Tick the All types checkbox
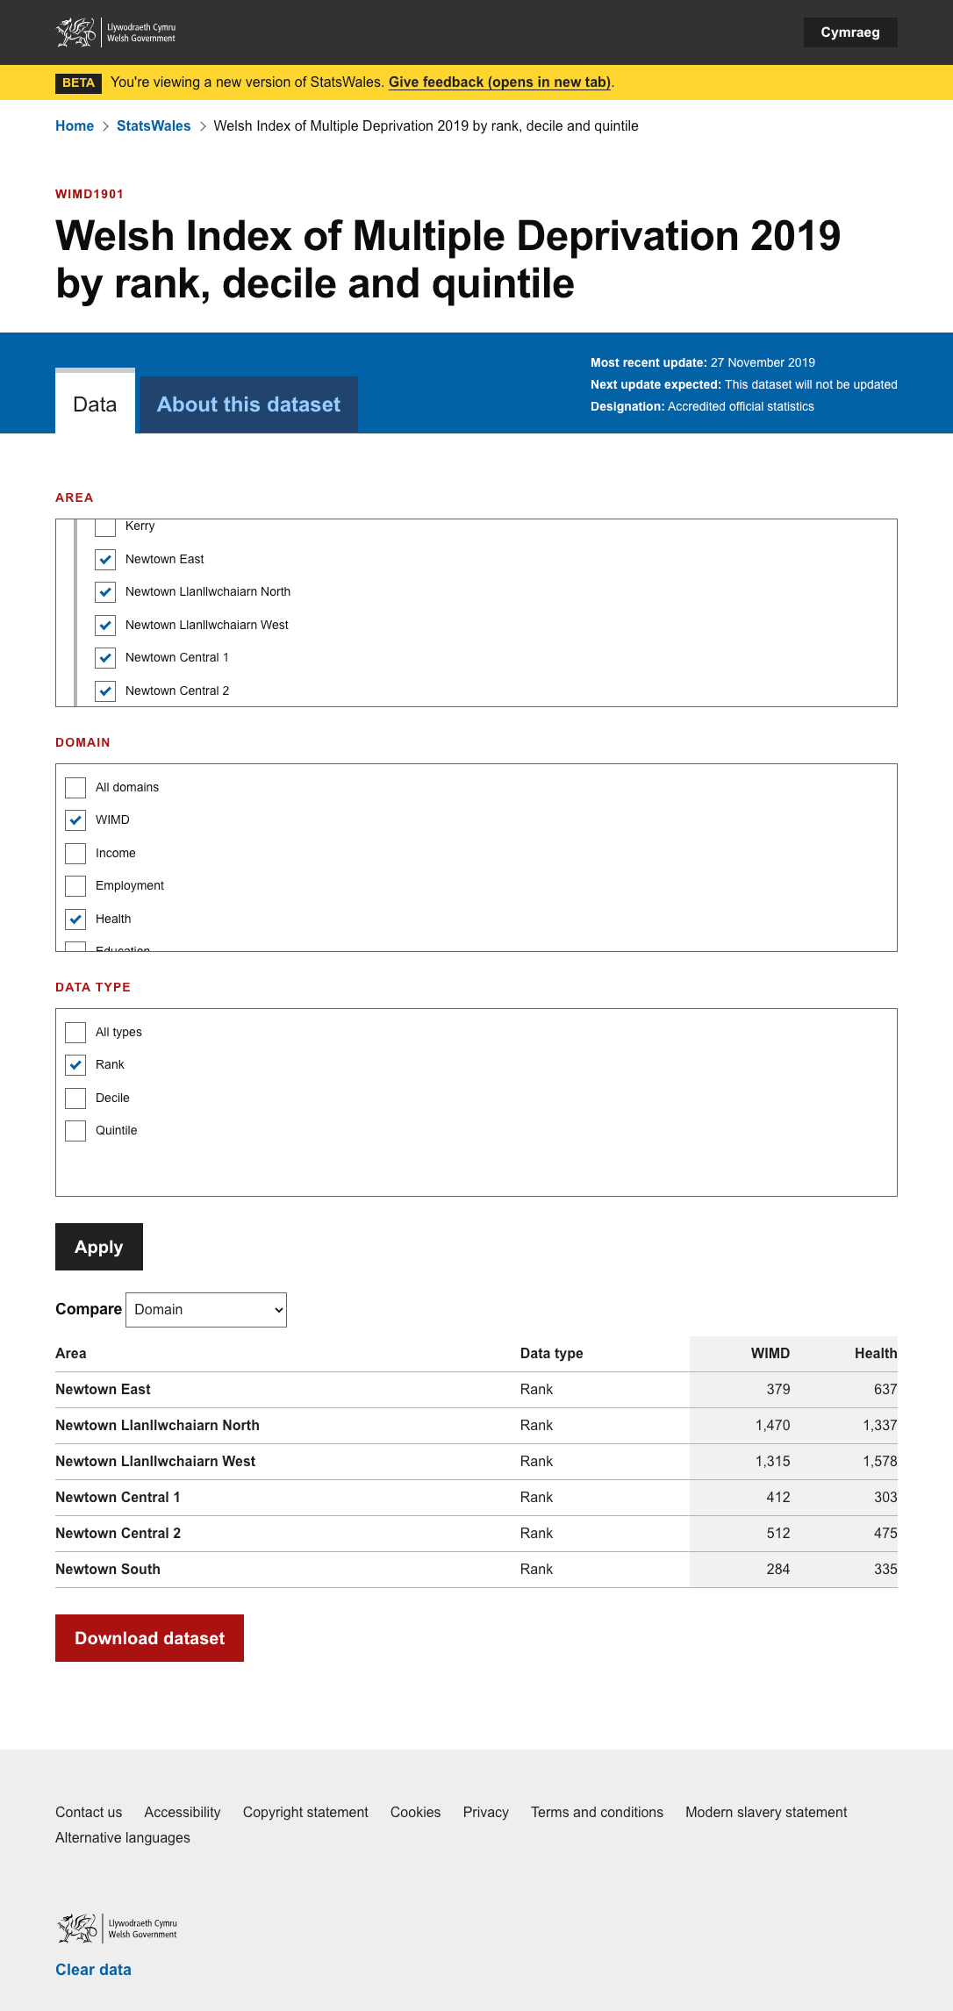Image resolution: width=953 pixels, height=2011 pixels. (75, 1033)
